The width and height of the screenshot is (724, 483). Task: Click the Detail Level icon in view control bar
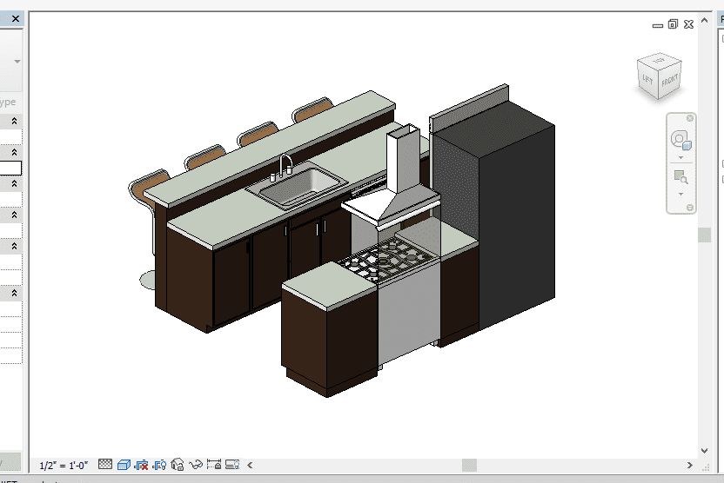[105, 465]
